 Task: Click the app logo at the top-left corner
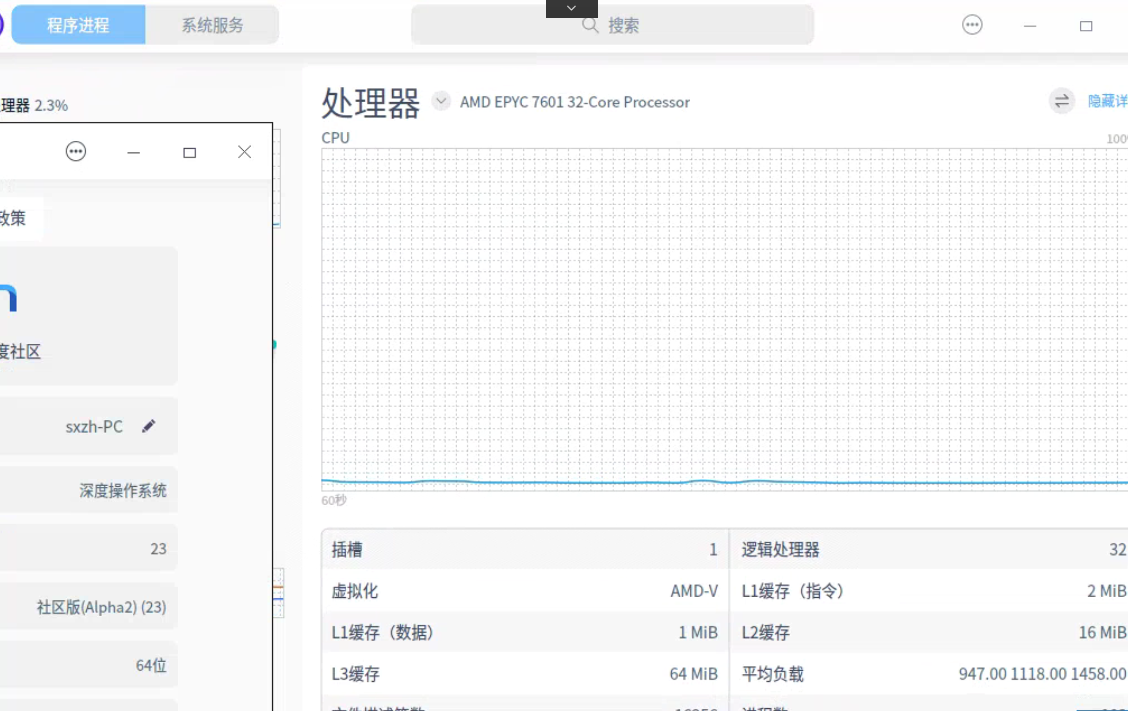click(1, 24)
